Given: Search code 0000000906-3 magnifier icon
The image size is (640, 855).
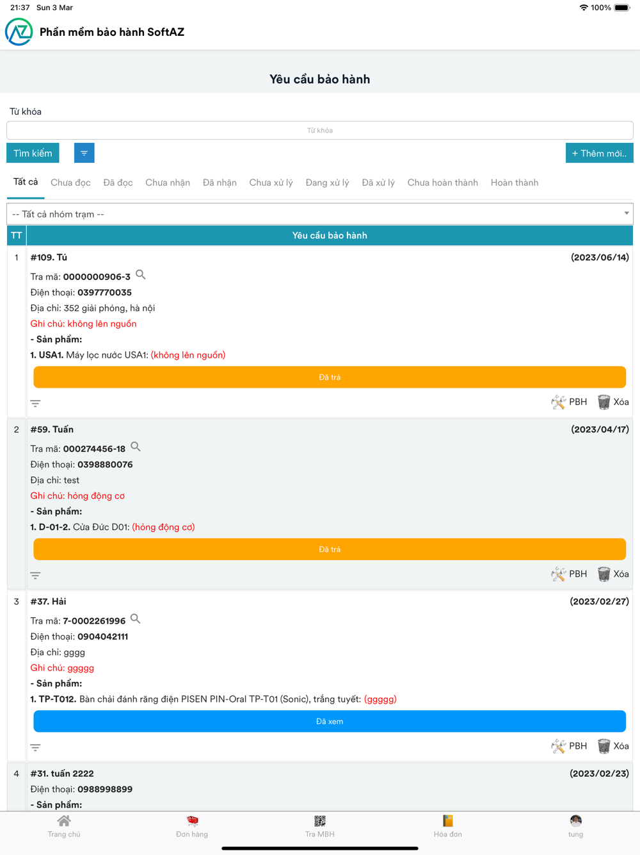Looking at the screenshot, I should [x=141, y=275].
